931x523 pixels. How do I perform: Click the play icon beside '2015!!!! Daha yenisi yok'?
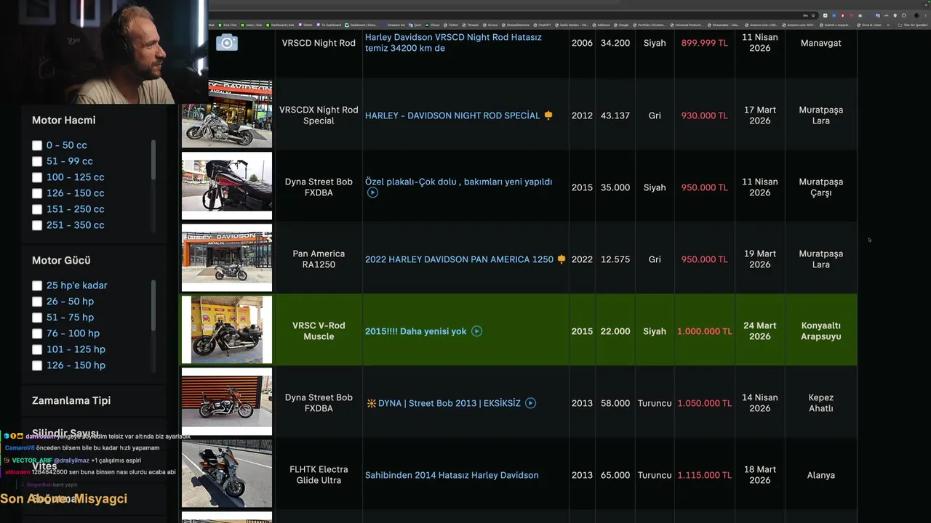click(476, 331)
